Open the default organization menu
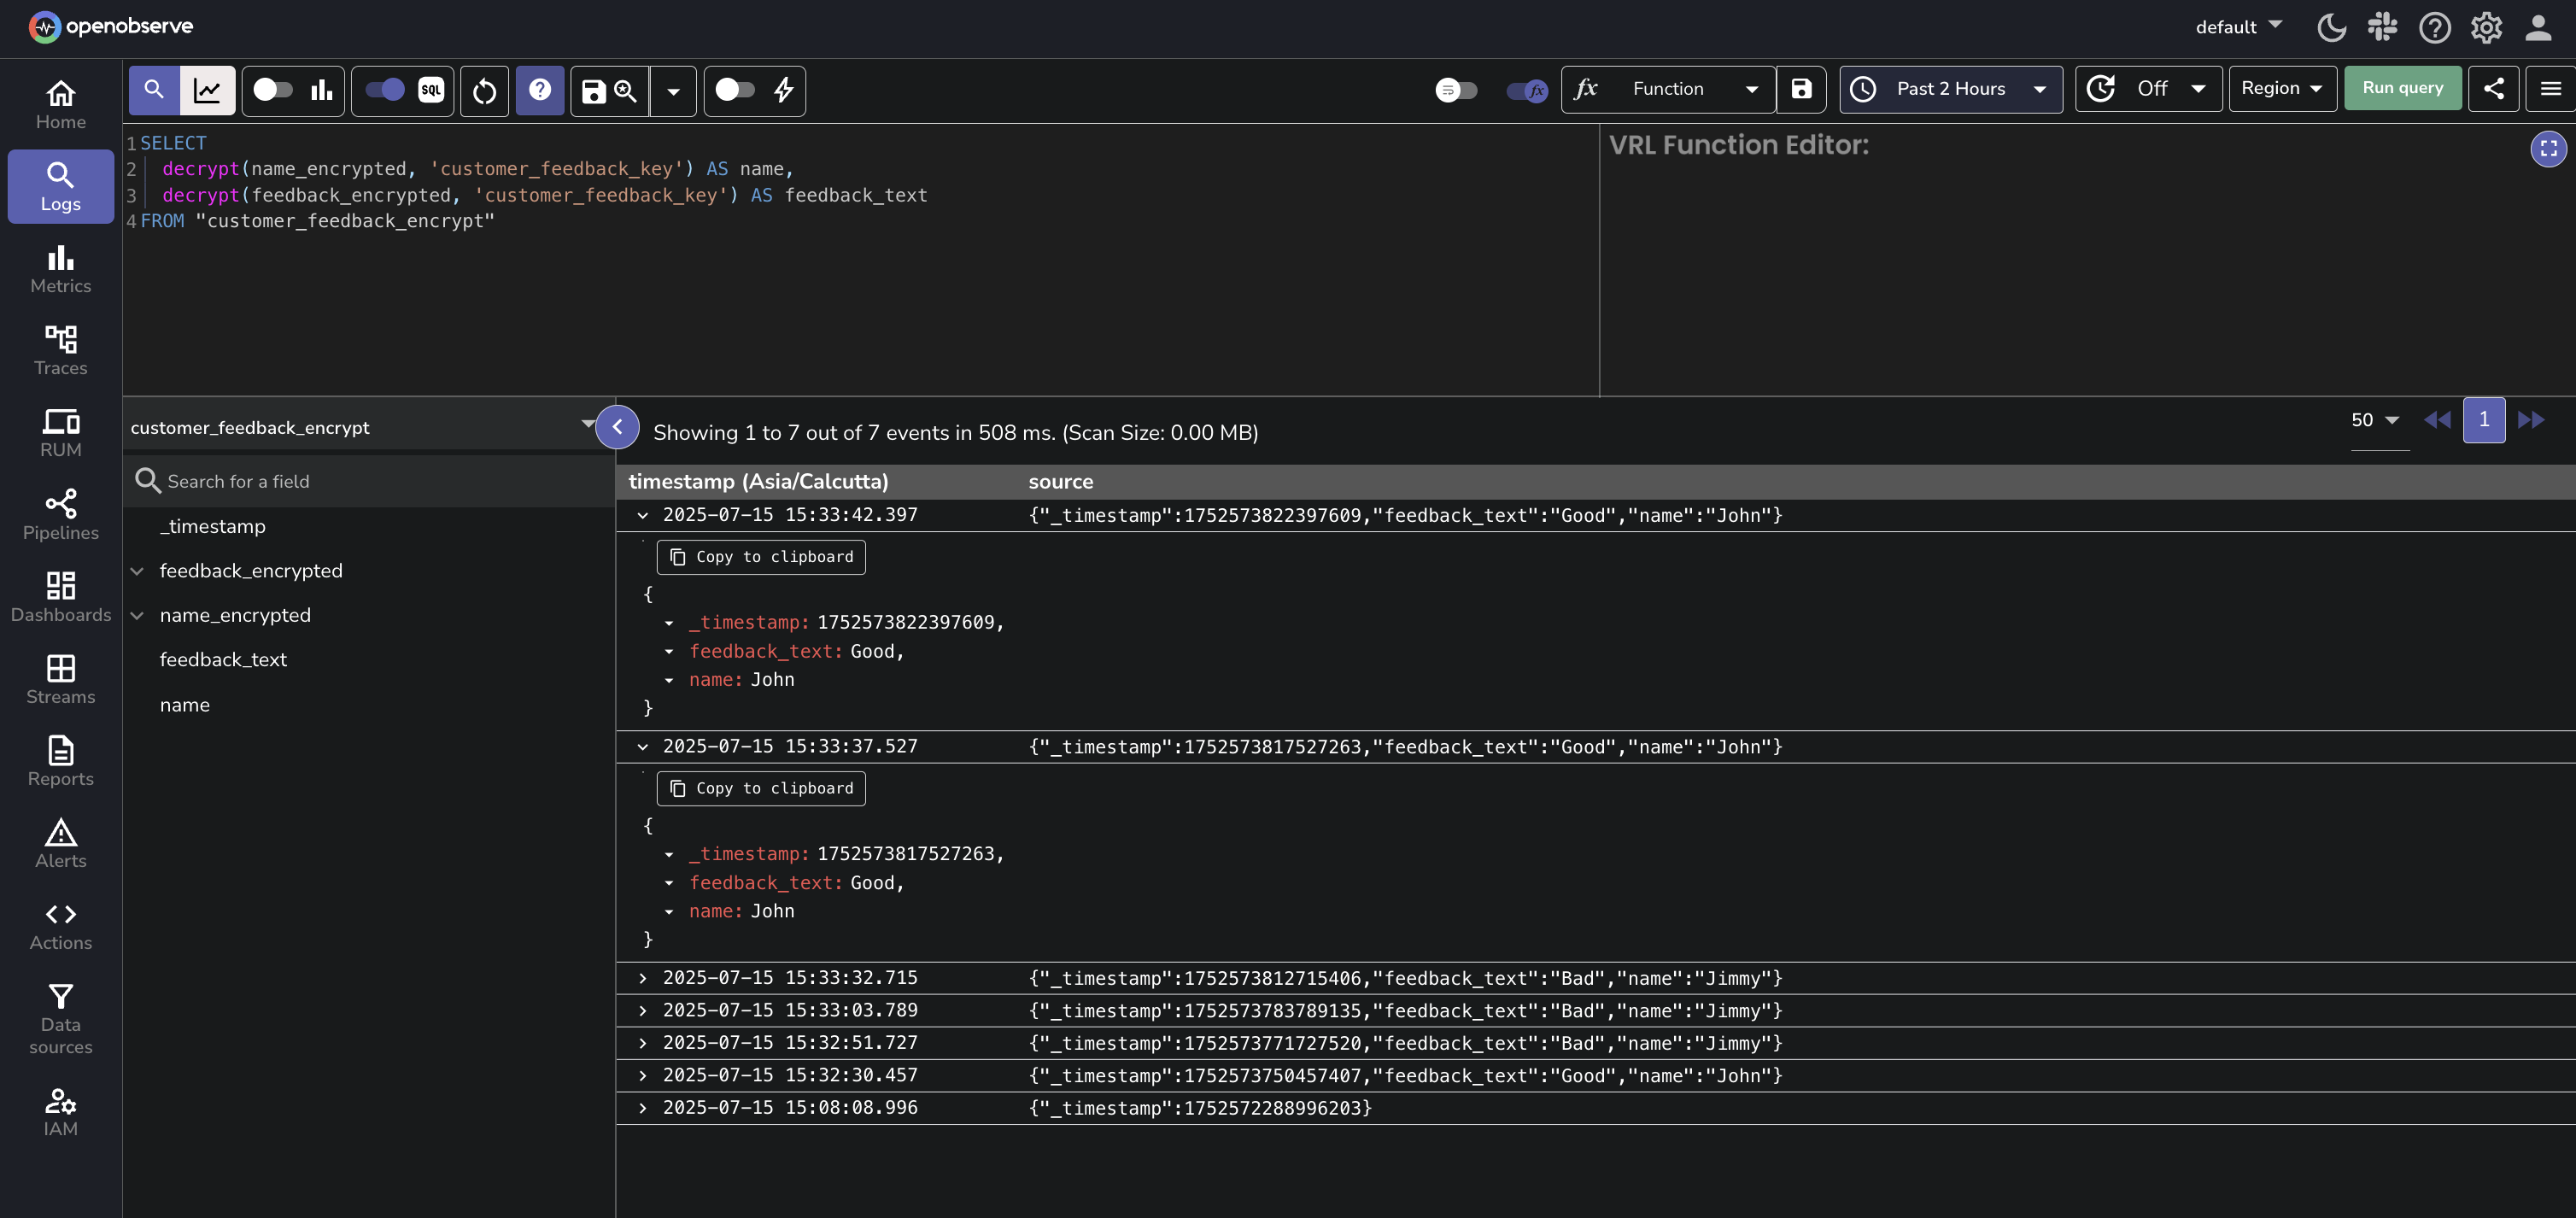2576x1218 pixels. click(2237, 27)
